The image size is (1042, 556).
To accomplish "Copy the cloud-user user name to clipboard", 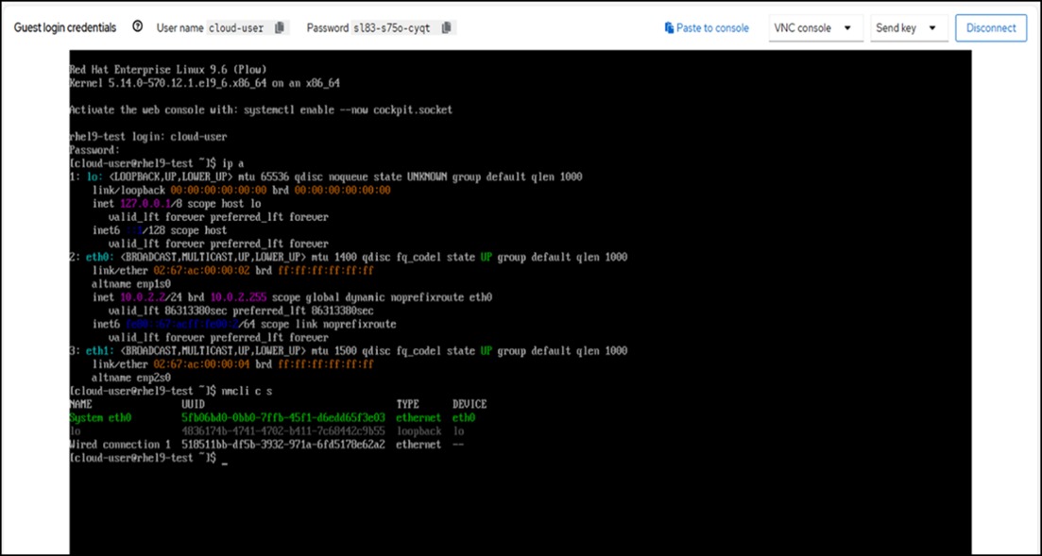I will coord(280,28).
